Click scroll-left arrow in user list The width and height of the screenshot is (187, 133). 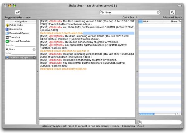(177, 114)
